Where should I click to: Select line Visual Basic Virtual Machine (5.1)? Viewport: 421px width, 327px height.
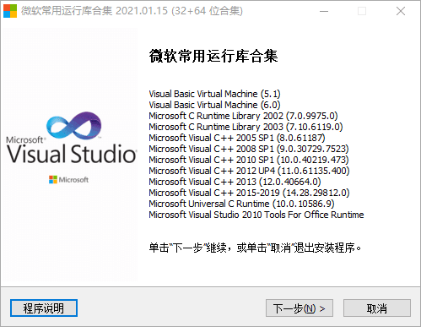pos(214,94)
